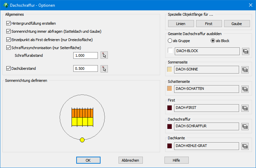Select the 'als Gruppe' radio button
Screen dimensions: 256x168
[x=170, y=41]
